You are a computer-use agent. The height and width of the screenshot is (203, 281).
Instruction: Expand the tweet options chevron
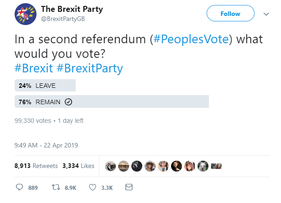pos(267,14)
